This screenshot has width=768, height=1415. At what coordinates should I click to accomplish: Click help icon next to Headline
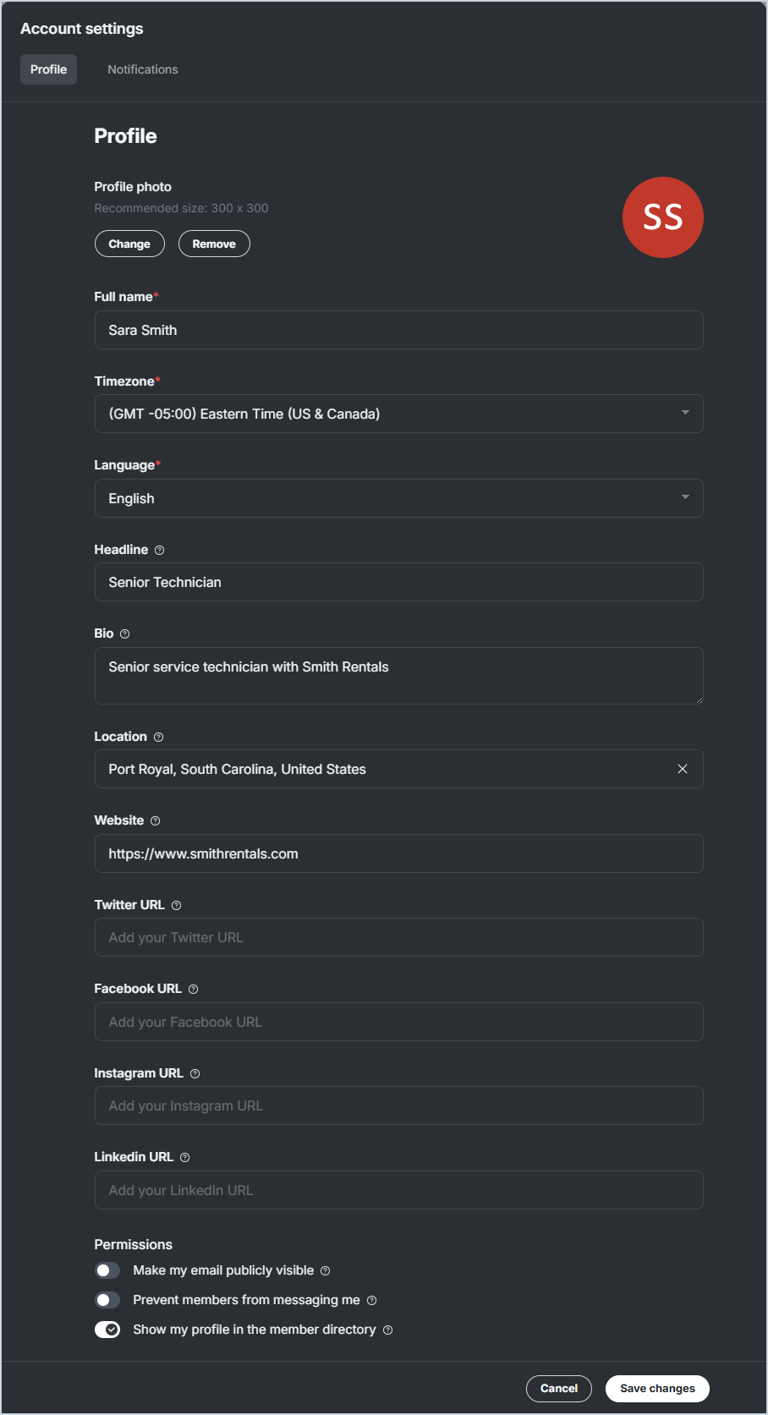160,551
